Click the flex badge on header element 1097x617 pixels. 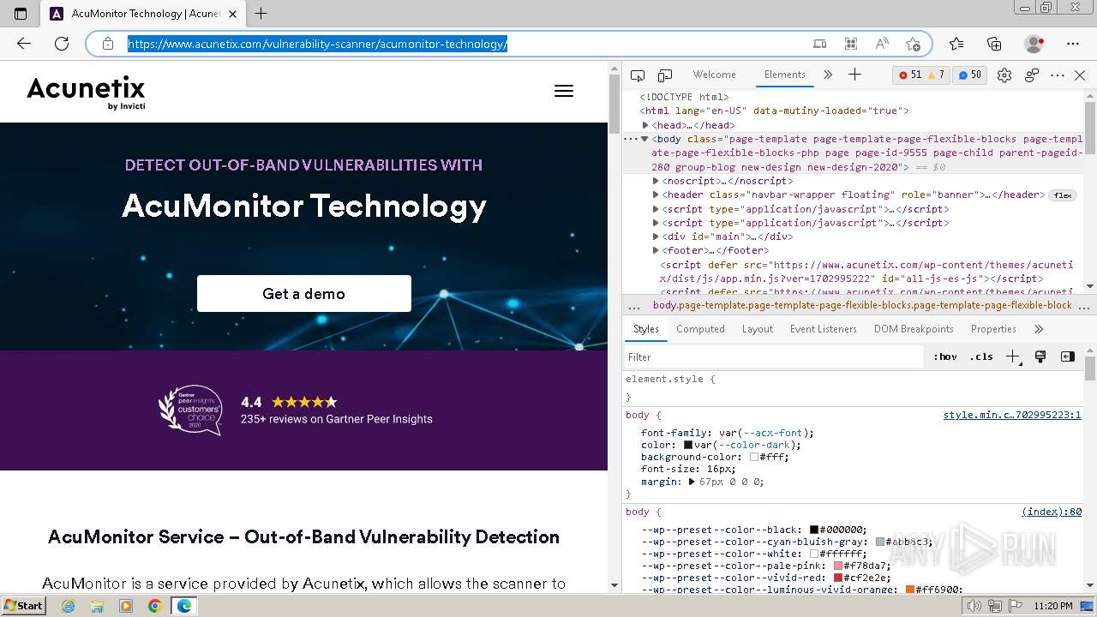tap(1063, 195)
